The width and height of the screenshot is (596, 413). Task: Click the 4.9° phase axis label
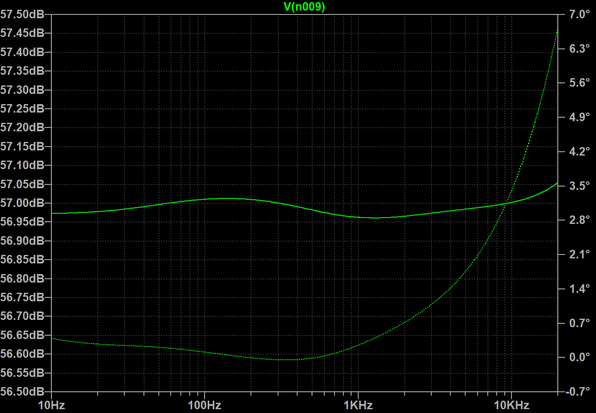click(x=579, y=117)
